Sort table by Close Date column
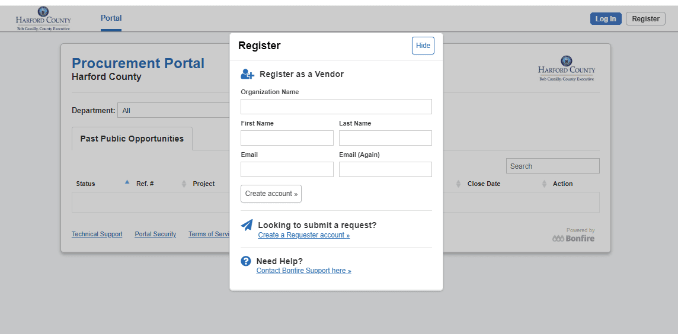Viewport: 678px width, 334px height. (544, 184)
